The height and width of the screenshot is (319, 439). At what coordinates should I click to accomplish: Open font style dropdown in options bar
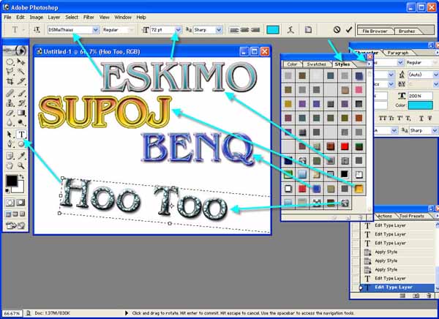[131, 30]
